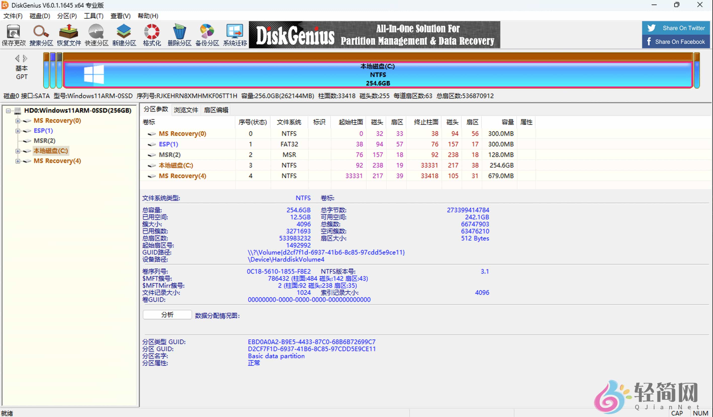Open the 帮助(H) menu

148,16
